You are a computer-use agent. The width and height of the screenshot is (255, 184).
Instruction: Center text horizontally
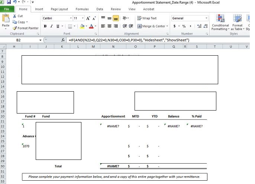[109, 26]
